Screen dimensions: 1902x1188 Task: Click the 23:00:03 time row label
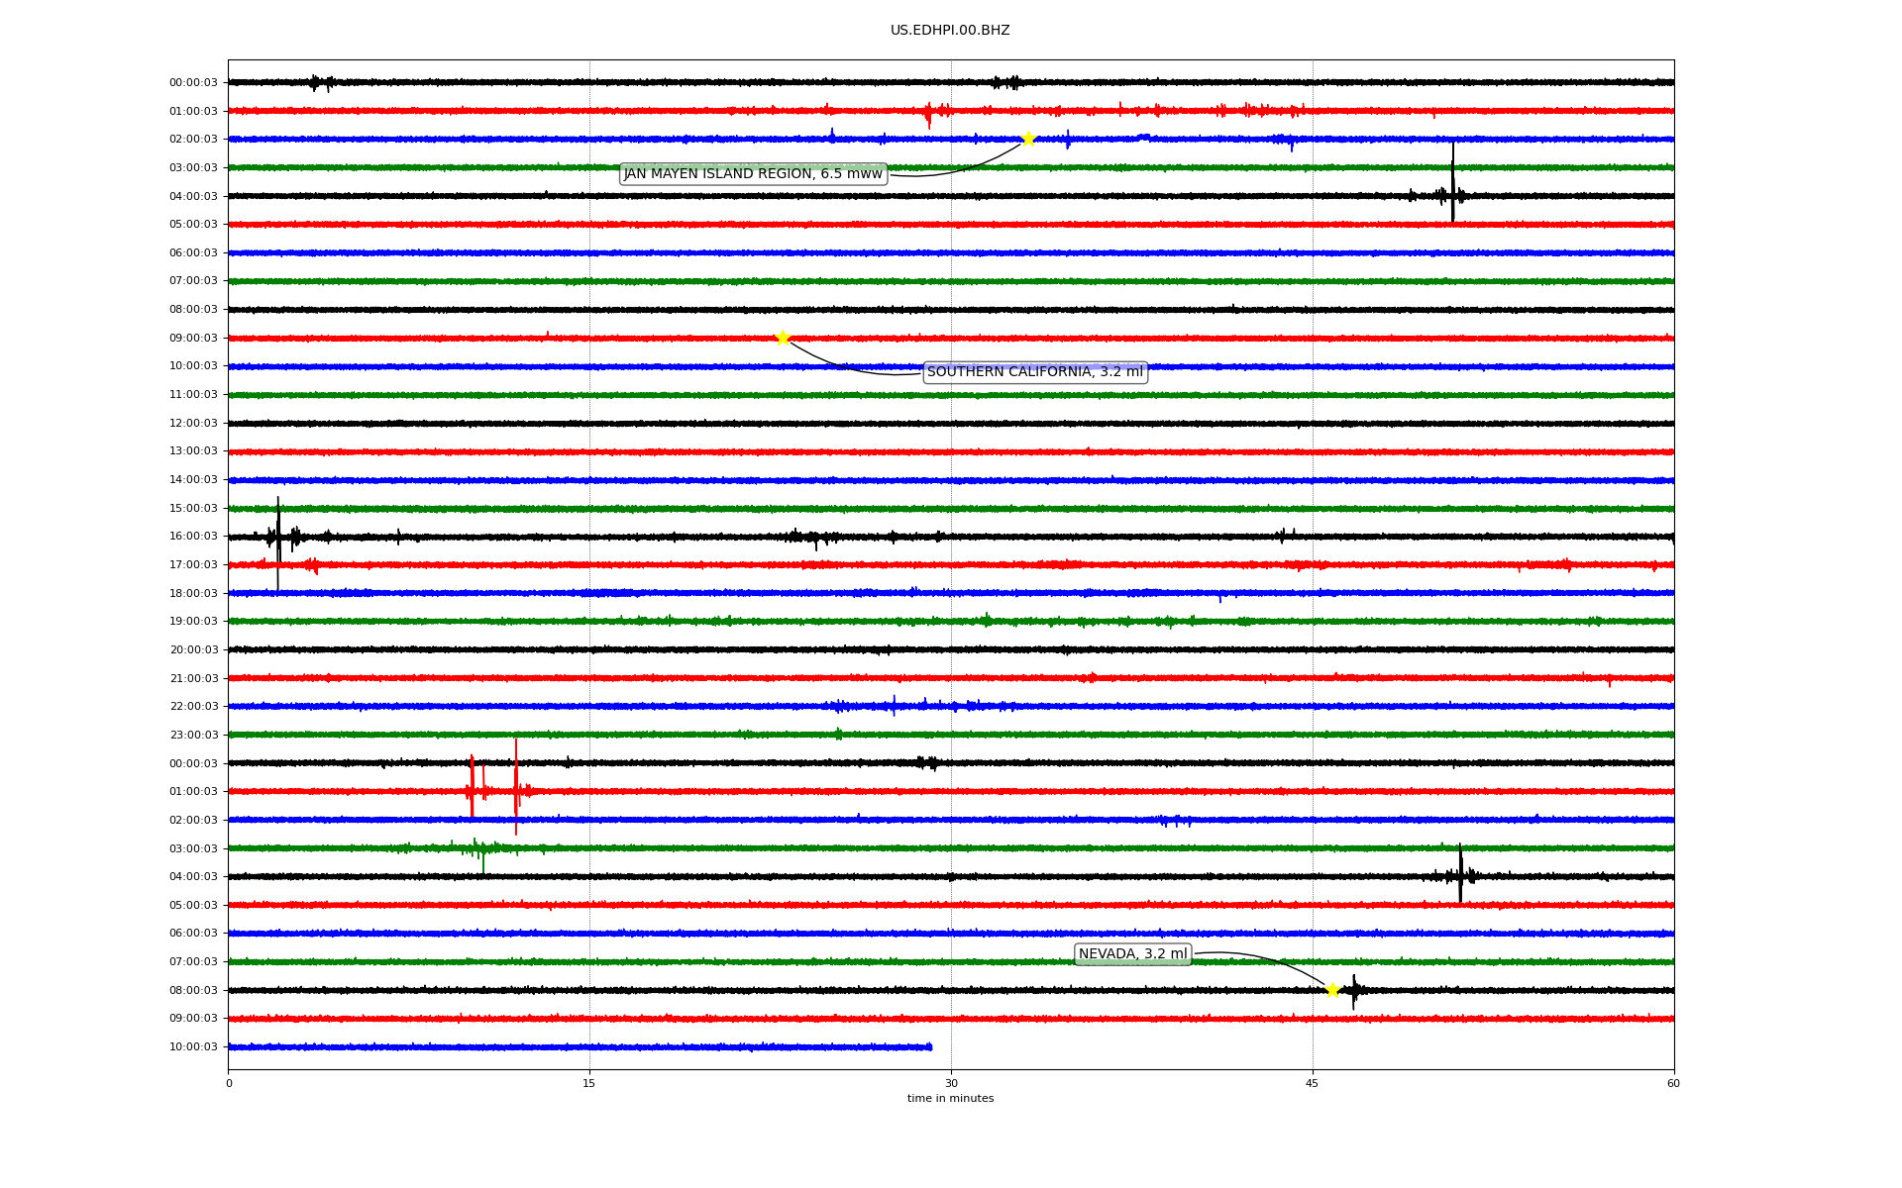pyautogui.click(x=193, y=736)
